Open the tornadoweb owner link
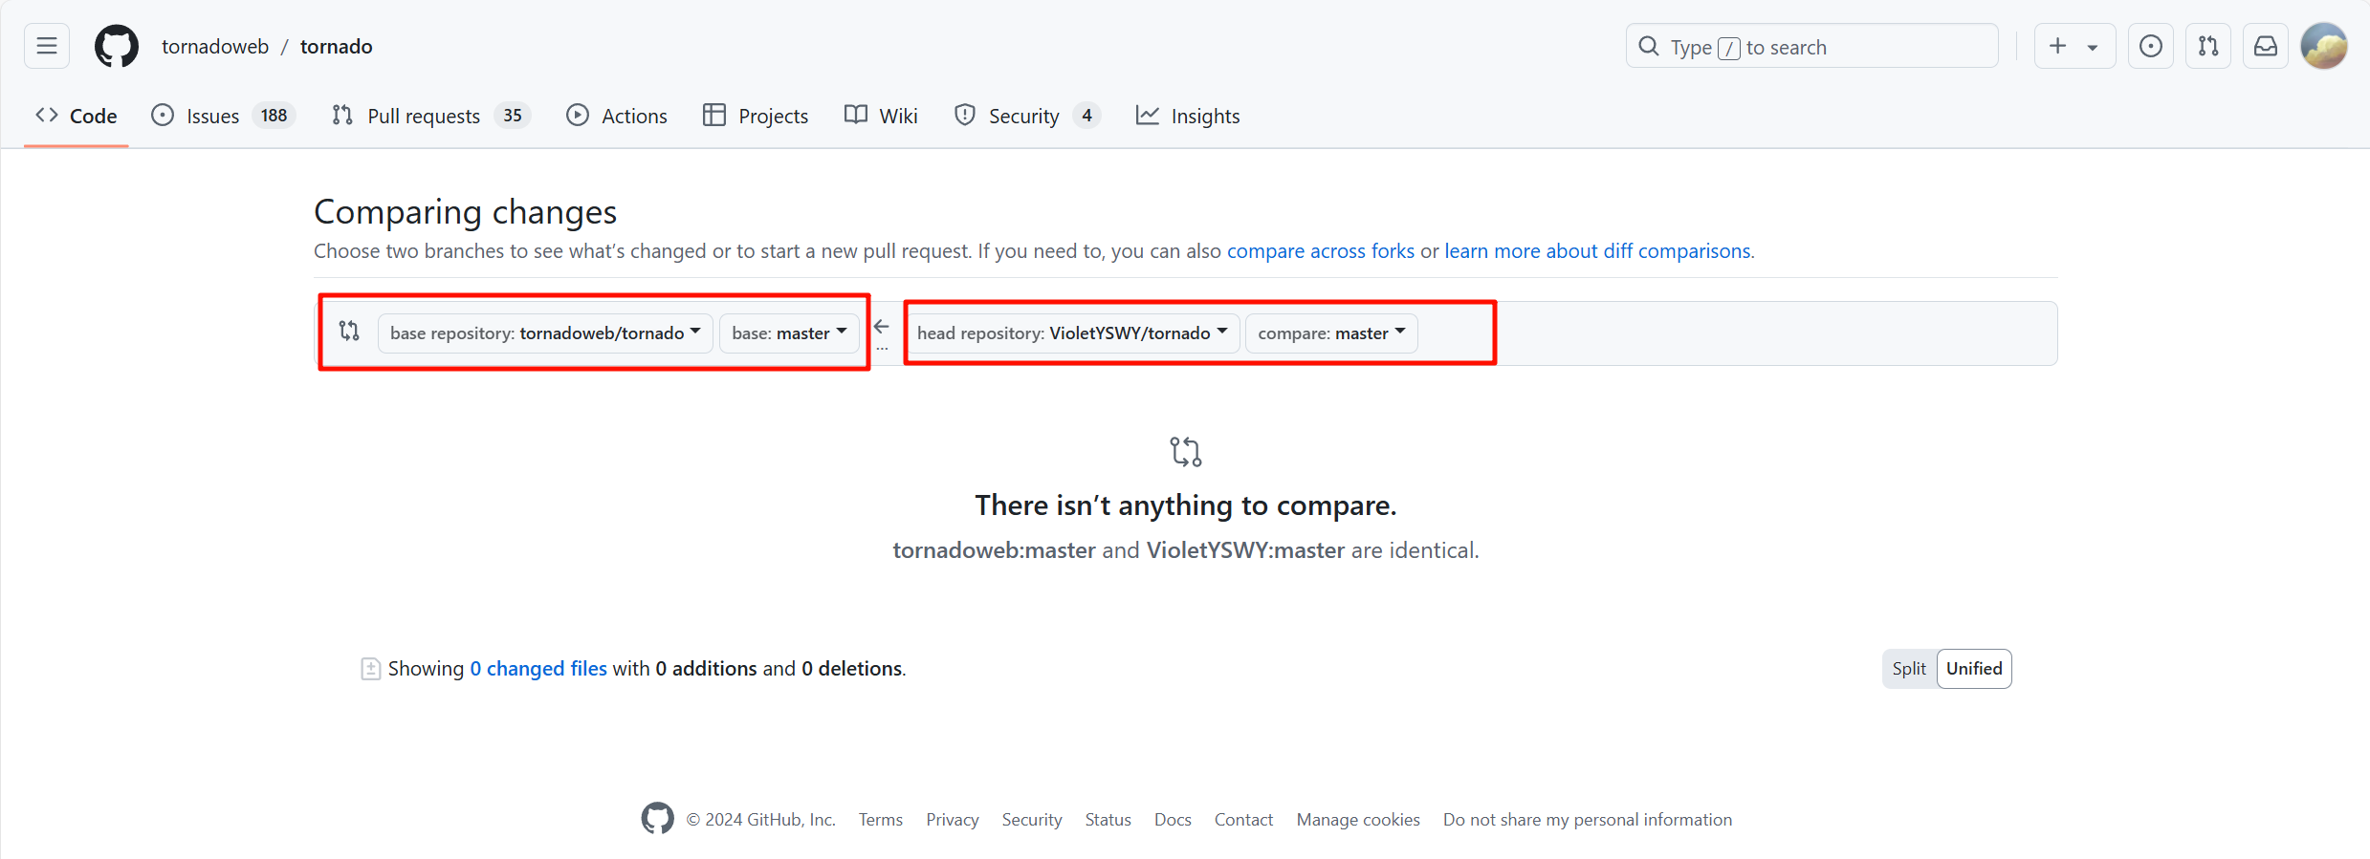2370x859 pixels. point(215,47)
